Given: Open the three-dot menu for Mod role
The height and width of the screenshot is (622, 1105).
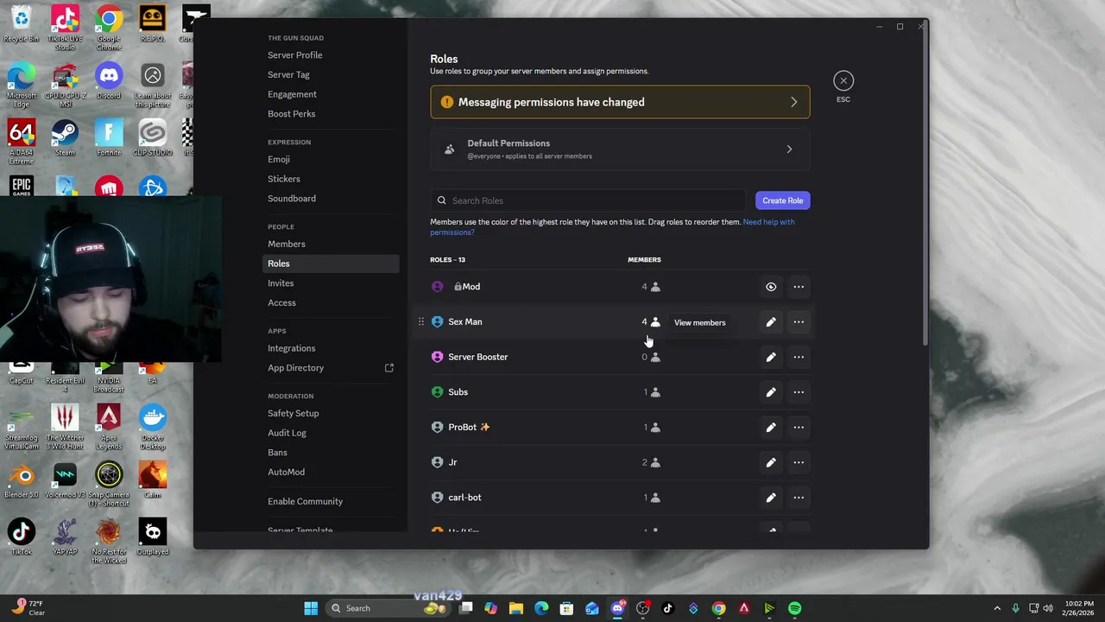Looking at the screenshot, I should [x=799, y=287].
